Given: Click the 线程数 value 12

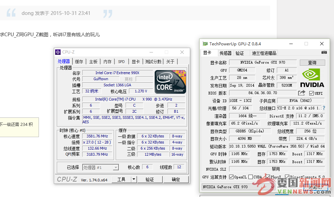Looking at the screenshot, I should click(x=179, y=167).
